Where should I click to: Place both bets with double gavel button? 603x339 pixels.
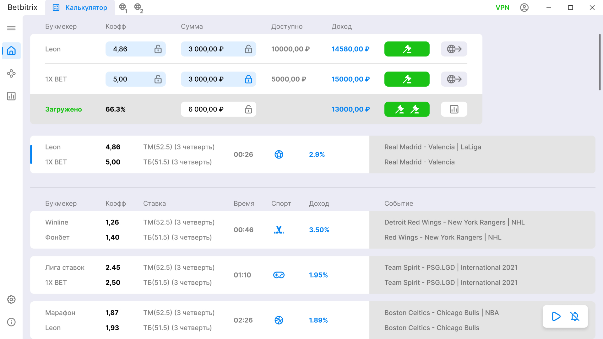(x=407, y=109)
